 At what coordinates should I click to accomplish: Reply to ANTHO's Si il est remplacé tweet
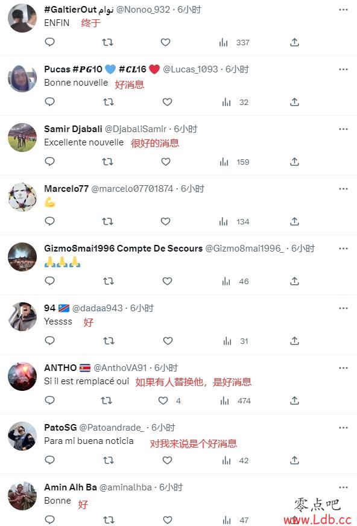[49, 400]
